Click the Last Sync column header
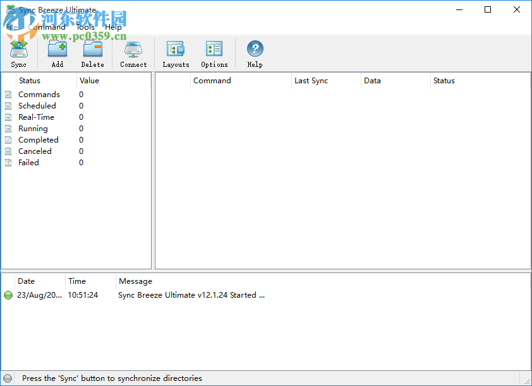The height and width of the screenshot is (386, 532). coord(311,81)
